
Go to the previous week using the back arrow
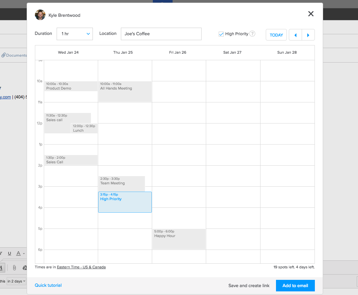pos(295,35)
